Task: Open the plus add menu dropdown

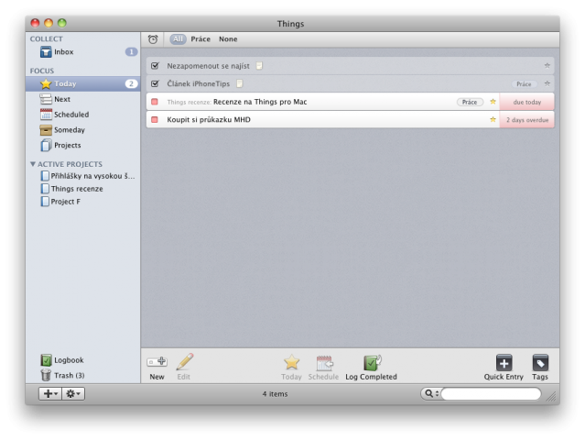Action: point(50,393)
